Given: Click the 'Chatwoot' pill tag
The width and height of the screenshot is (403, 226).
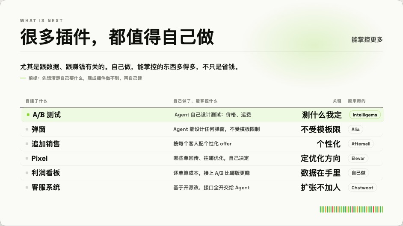Looking at the screenshot, I should (362, 188).
